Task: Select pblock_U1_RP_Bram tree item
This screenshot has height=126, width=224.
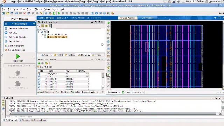Action: point(57,34)
